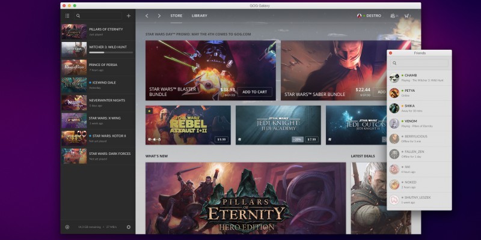Focus the Friends search field
This screenshot has width=481, height=240.
click(x=419, y=63)
